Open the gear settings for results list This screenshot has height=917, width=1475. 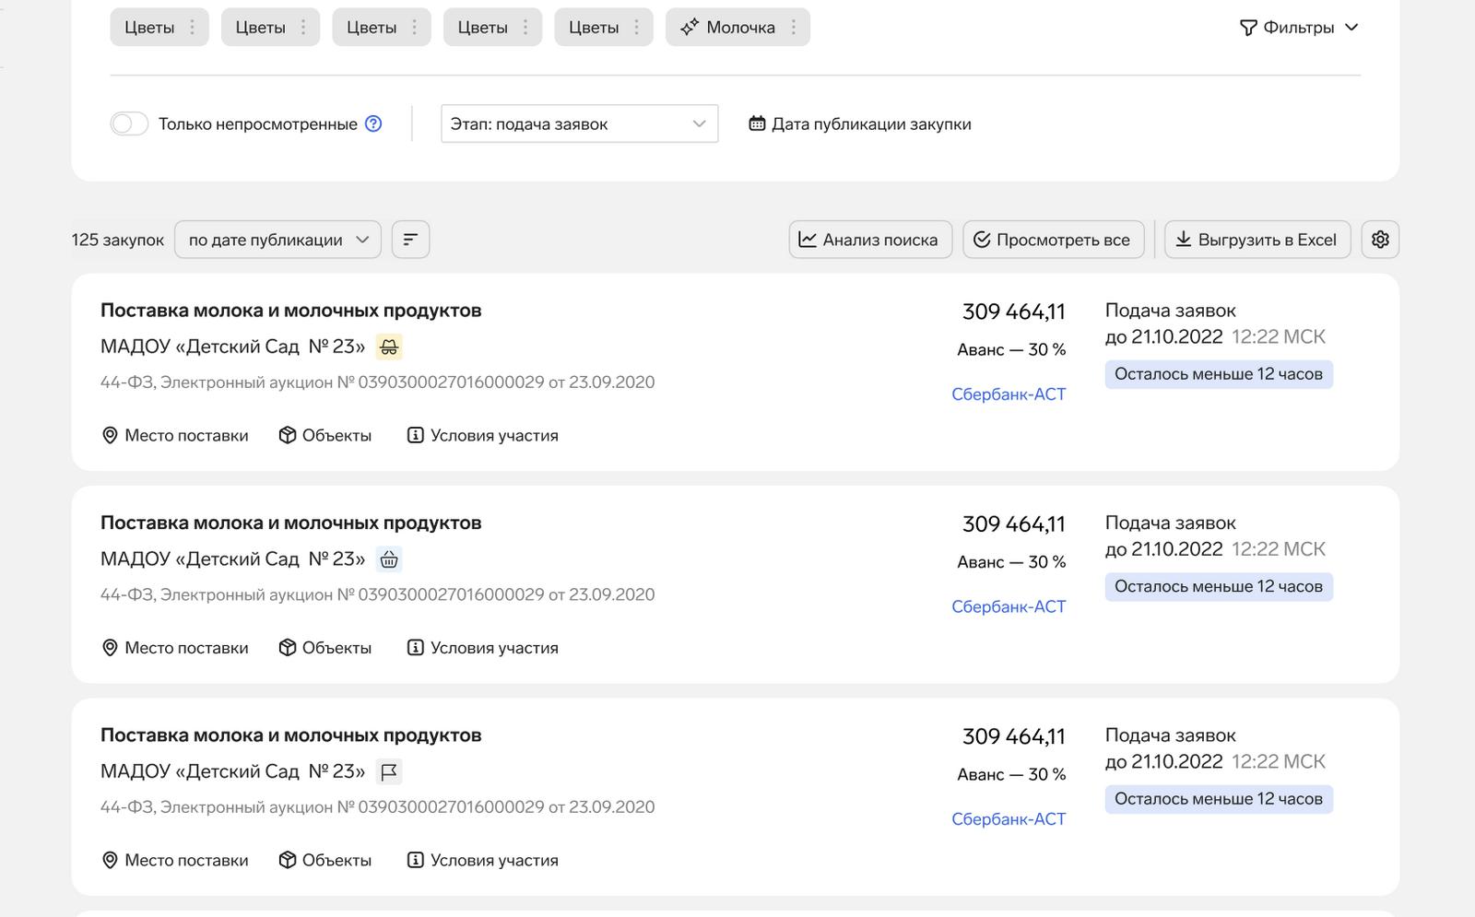tap(1380, 240)
